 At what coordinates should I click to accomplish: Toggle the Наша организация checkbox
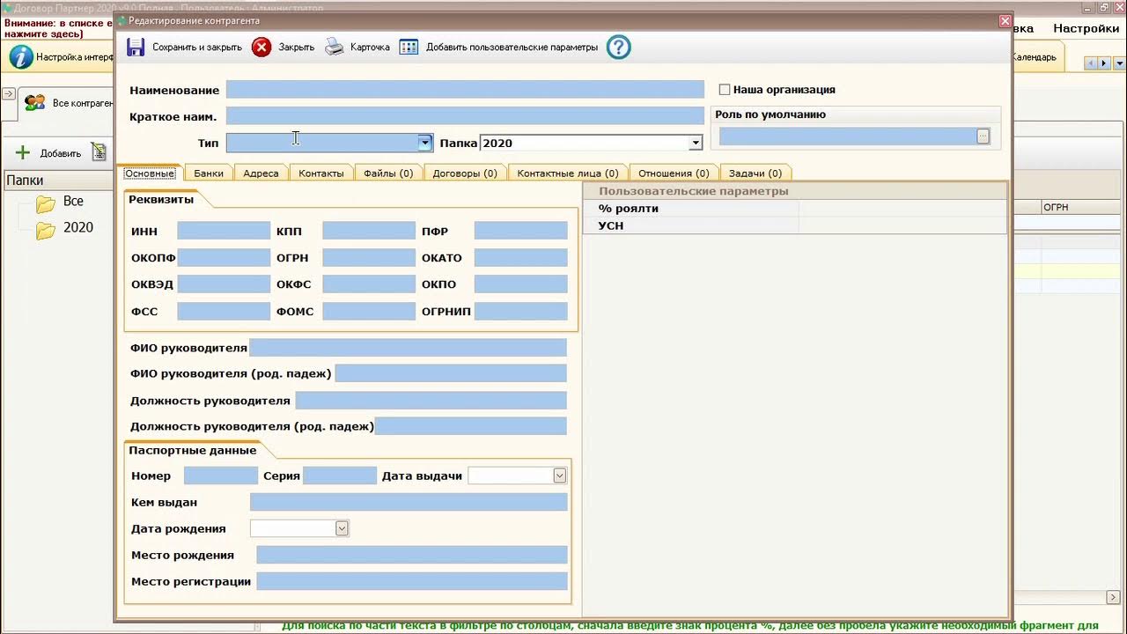725,90
